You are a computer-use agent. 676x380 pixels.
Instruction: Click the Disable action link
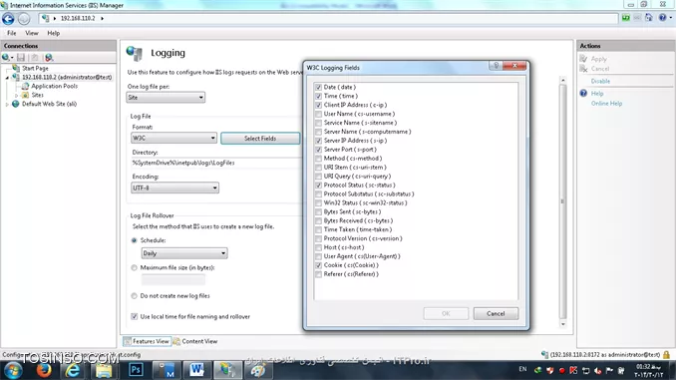click(x=600, y=81)
